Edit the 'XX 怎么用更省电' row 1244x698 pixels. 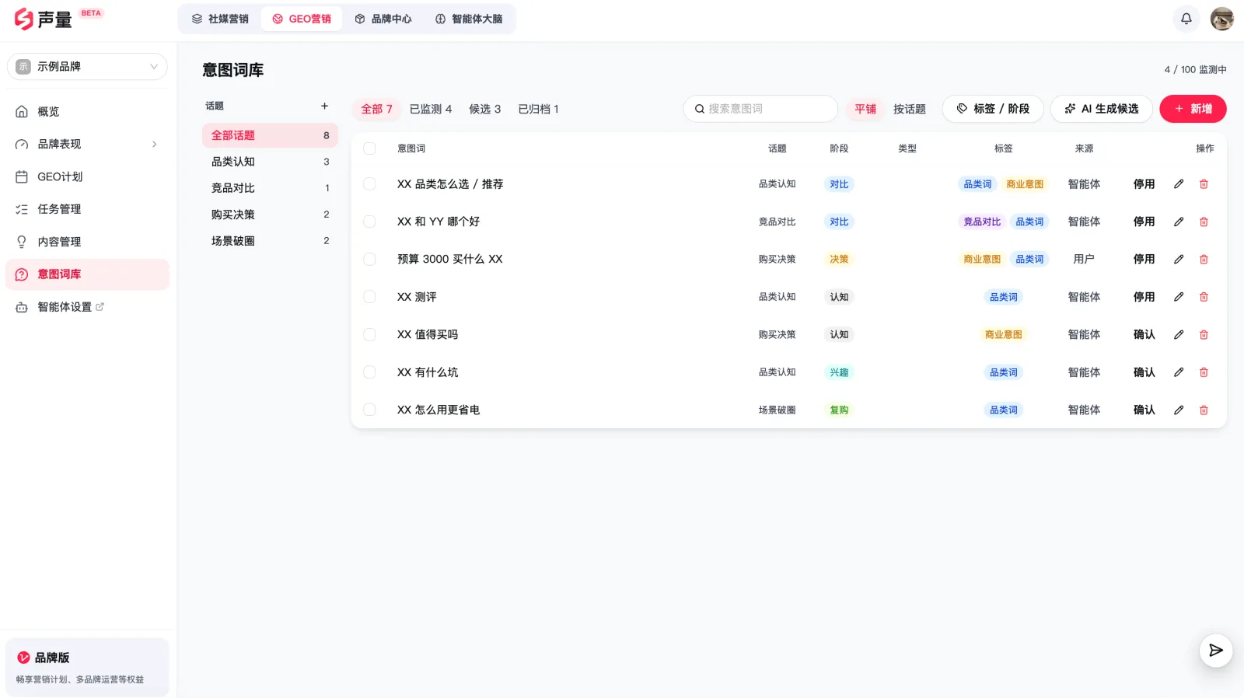pos(1179,410)
